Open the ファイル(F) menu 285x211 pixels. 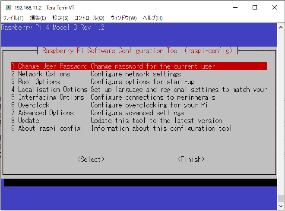[13, 18]
